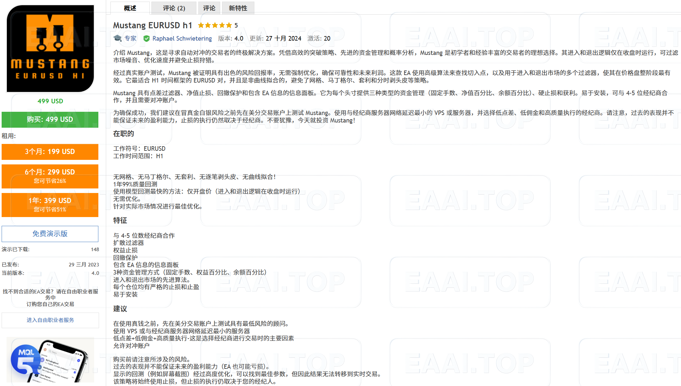The image size is (681, 386).
Task: Switch to the 概述 tab
Action: click(130, 8)
